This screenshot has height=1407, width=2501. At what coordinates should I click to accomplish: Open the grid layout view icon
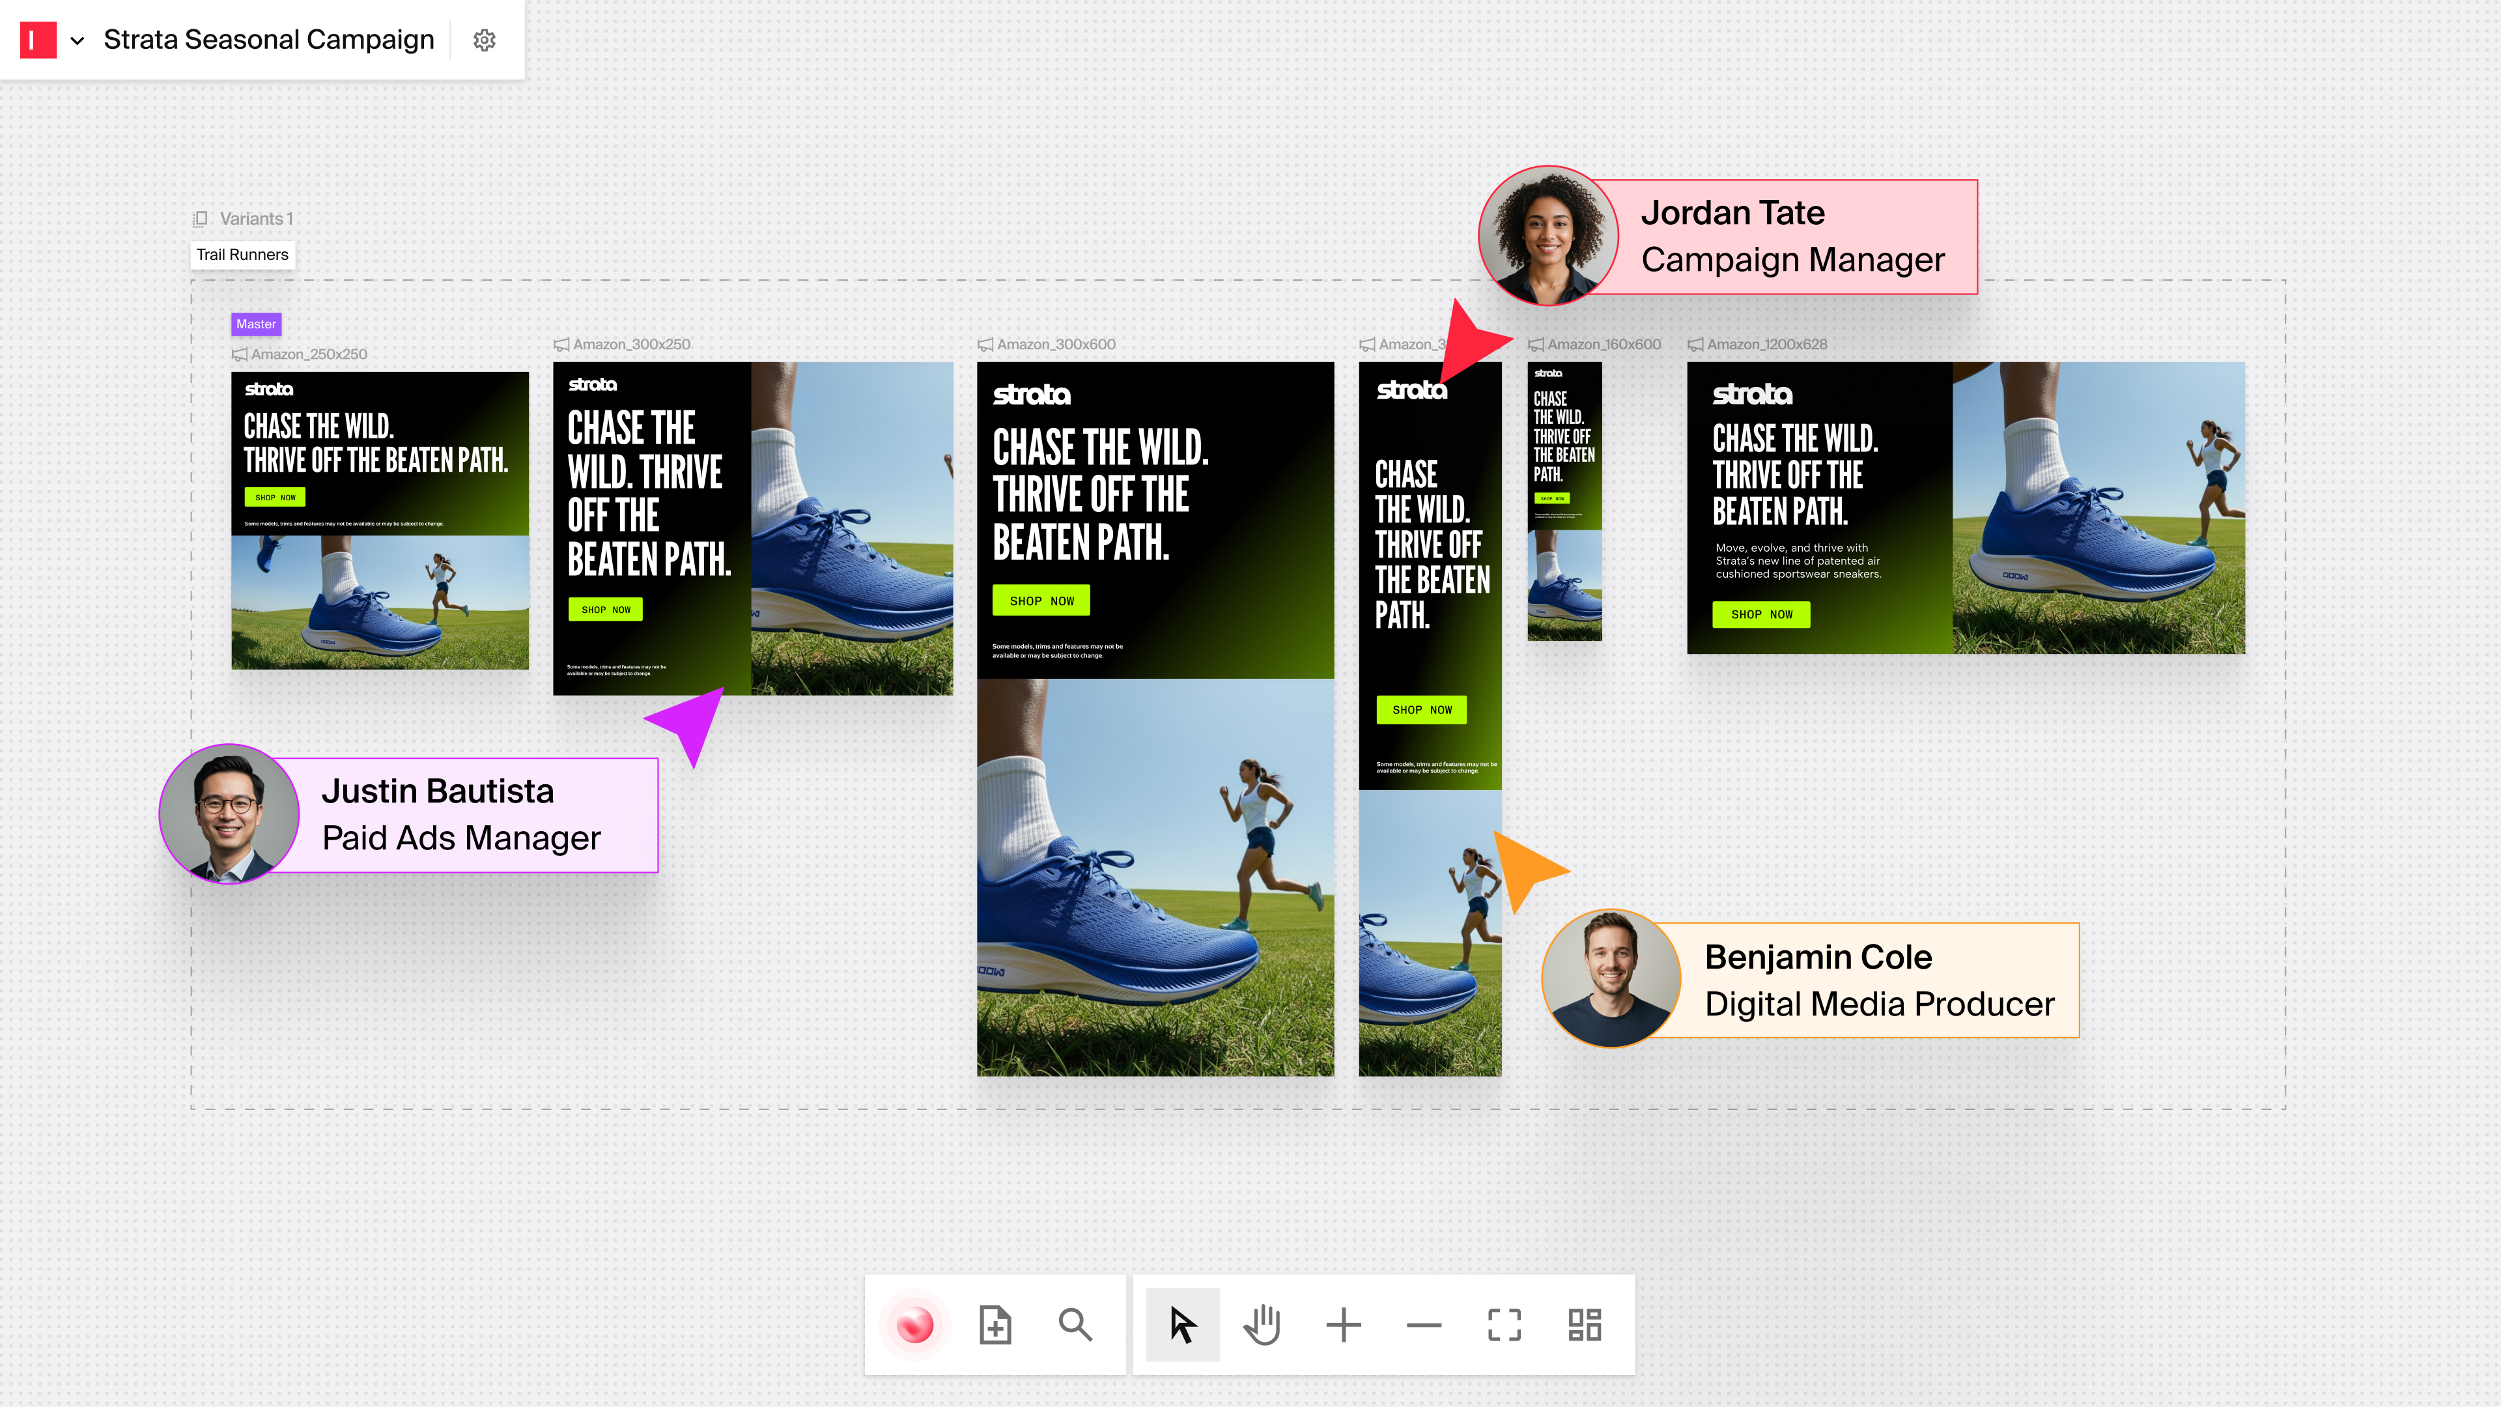pyautogui.click(x=1585, y=1324)
